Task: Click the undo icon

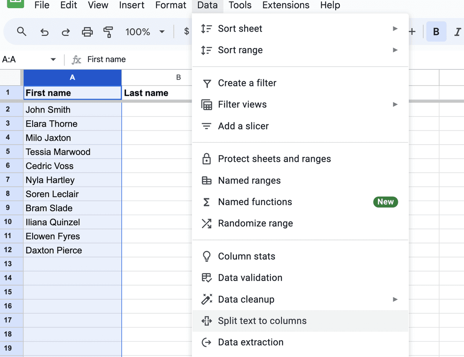Action: coord(43,32)
